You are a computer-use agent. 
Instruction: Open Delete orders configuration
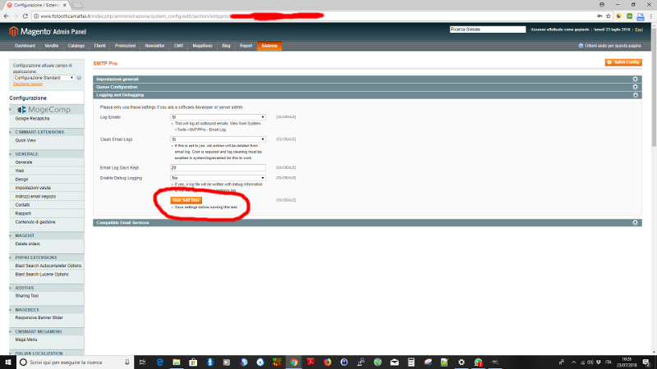click(28, 244)
